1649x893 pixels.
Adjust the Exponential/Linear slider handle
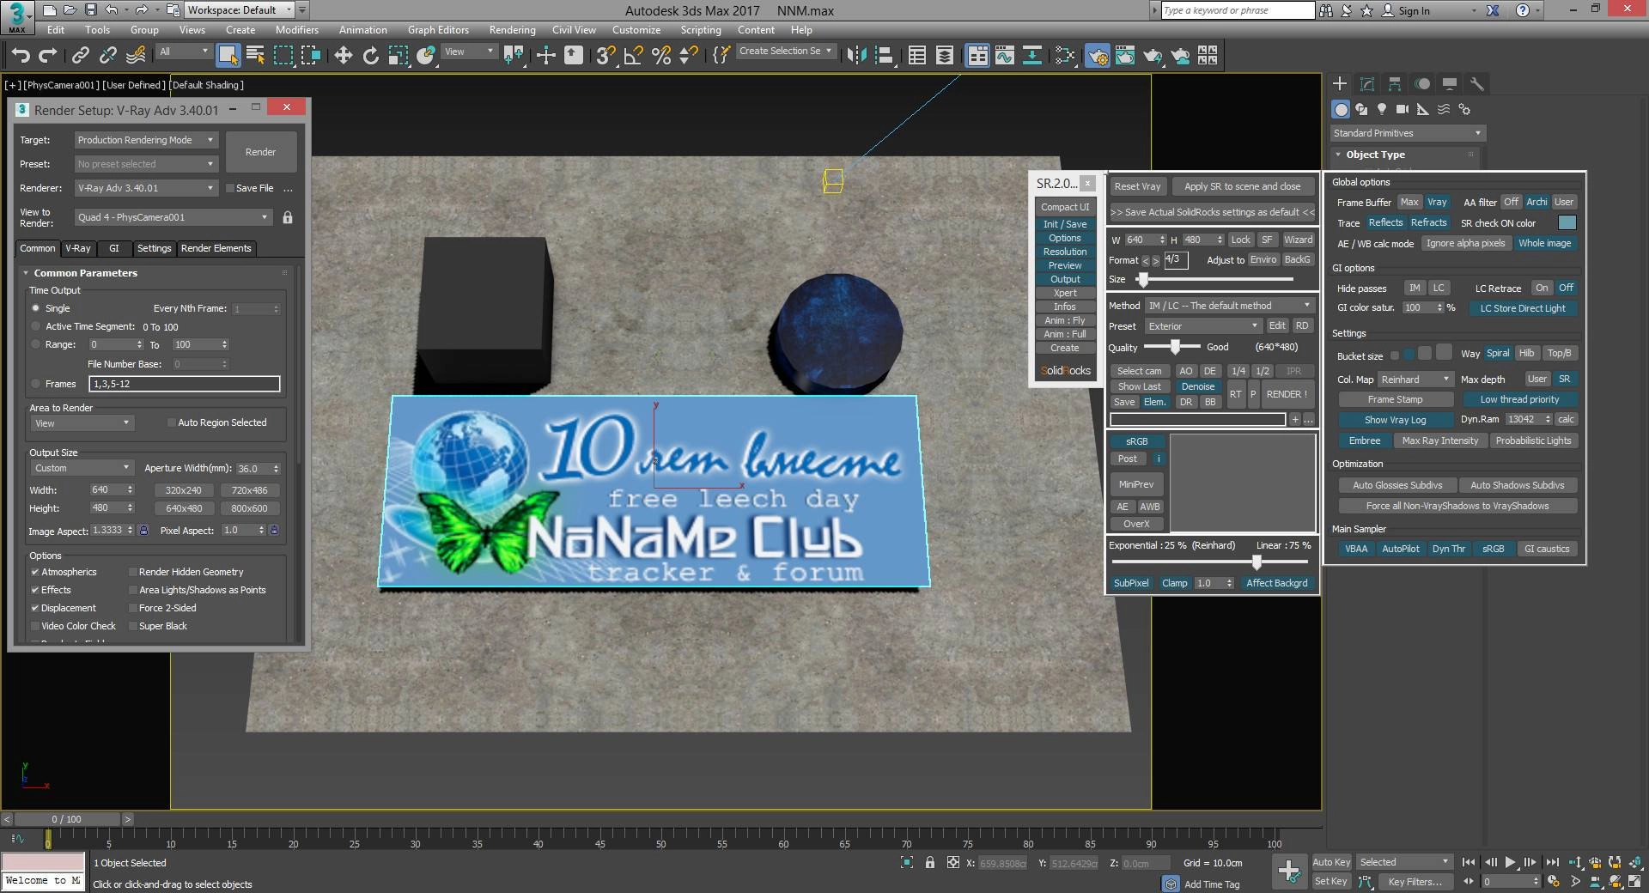[x=1257, y=562]
